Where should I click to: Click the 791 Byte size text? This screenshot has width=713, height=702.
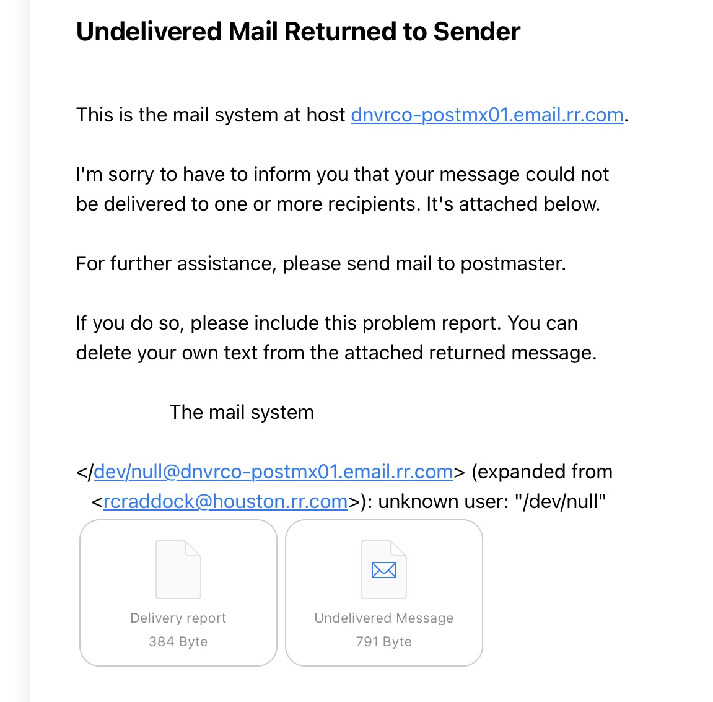[x=384, y=641]
